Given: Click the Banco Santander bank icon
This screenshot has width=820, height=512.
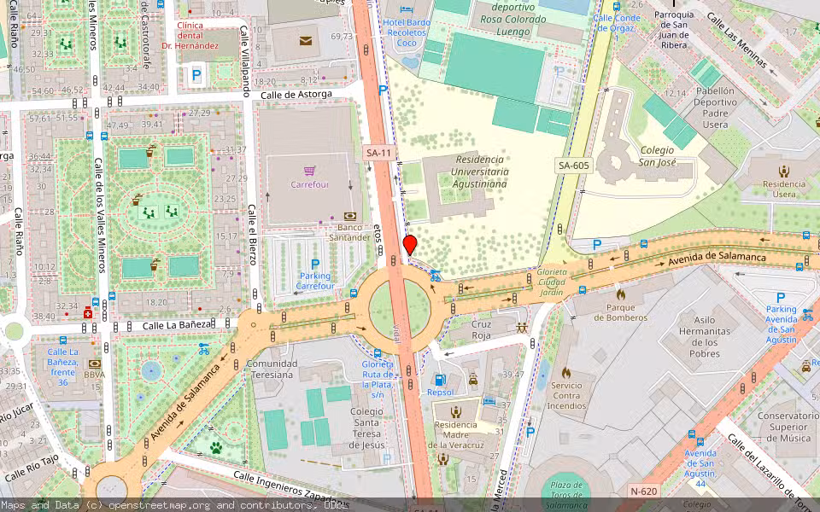Looking at the screenshot, I should pos(349,218).
